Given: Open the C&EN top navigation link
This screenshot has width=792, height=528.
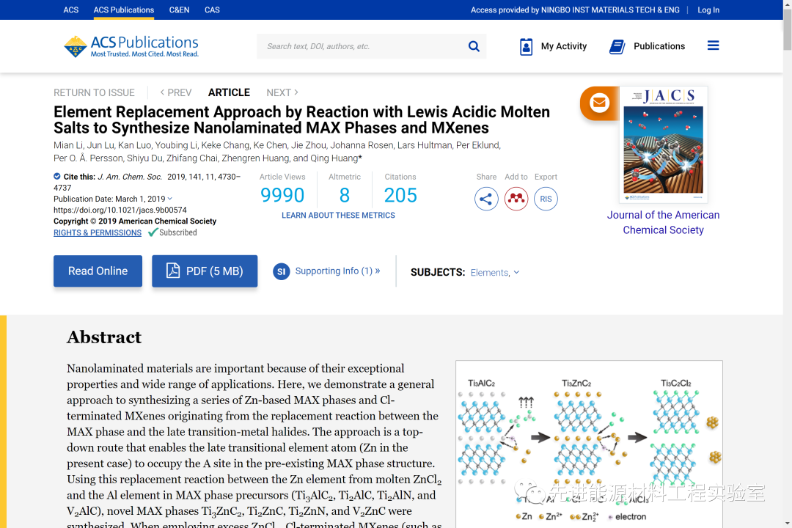Looking at the screenshot, I should point(180,10).
